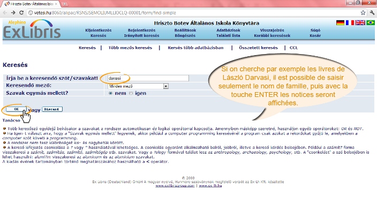This screenshot has height=212, width=377.
Task: Click the library title 'Hriszto Botev Általános Iskola Könyvtára'
Action: 207,23
